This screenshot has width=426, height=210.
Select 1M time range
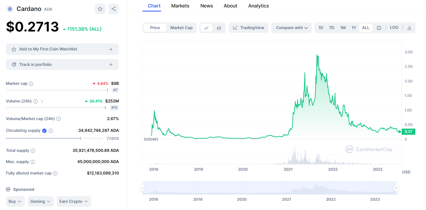coord(343,28)
